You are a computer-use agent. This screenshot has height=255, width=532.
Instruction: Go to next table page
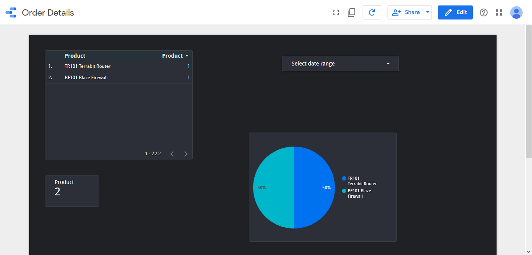pos(186,154)
